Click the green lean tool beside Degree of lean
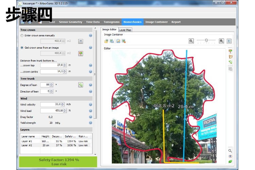This screenshot has width=255, height=170. (x=81, y=85)
